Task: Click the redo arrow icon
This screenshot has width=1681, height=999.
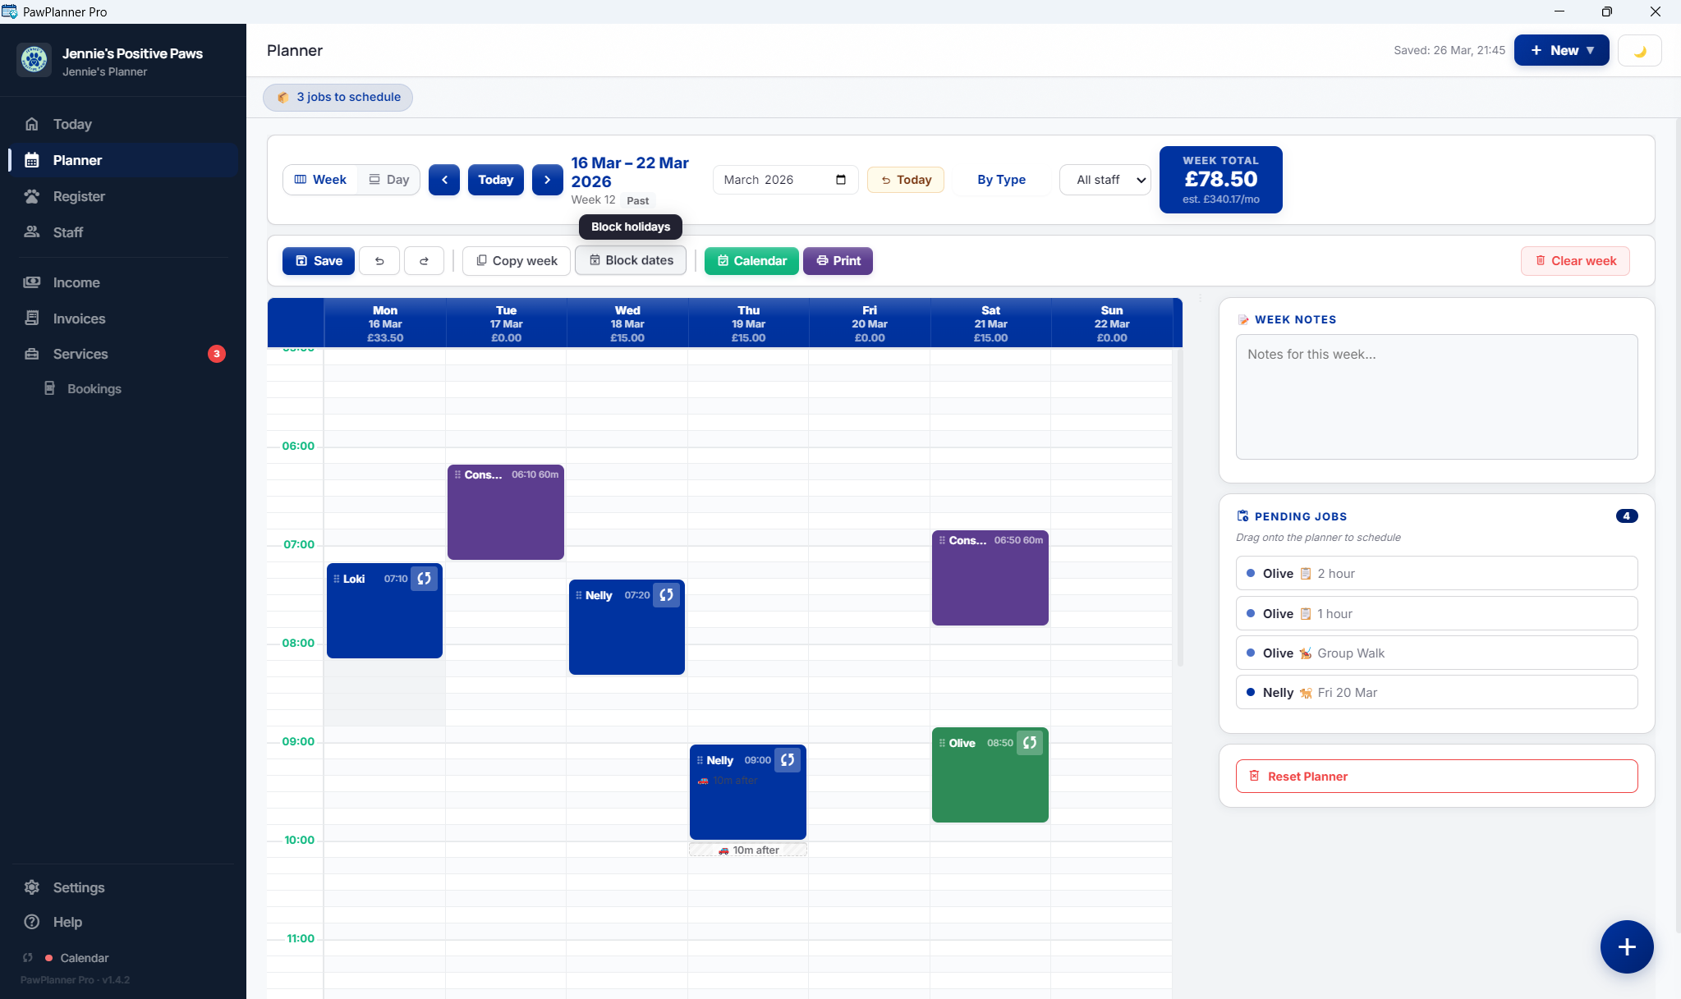Action: (424, 260)
